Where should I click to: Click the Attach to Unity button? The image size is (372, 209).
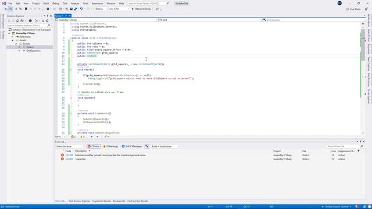pyautogui.click(x=142, y=9)
